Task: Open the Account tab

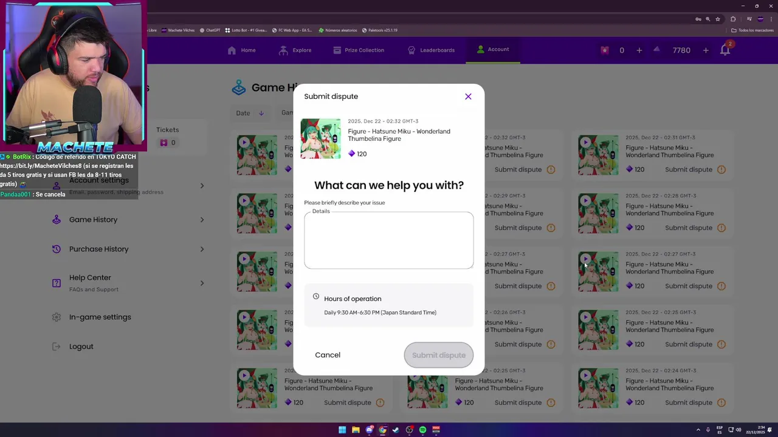Action: pyautogui.click(x=493, y=50)
